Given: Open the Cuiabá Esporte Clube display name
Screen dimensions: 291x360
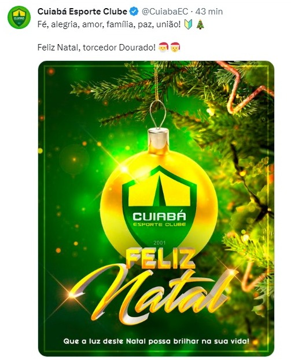Looking at the screenshot, I should pos(82,11).
